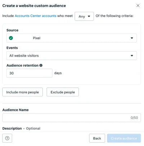
Task: Click the days unit text
Action: (x=58, y=73)
